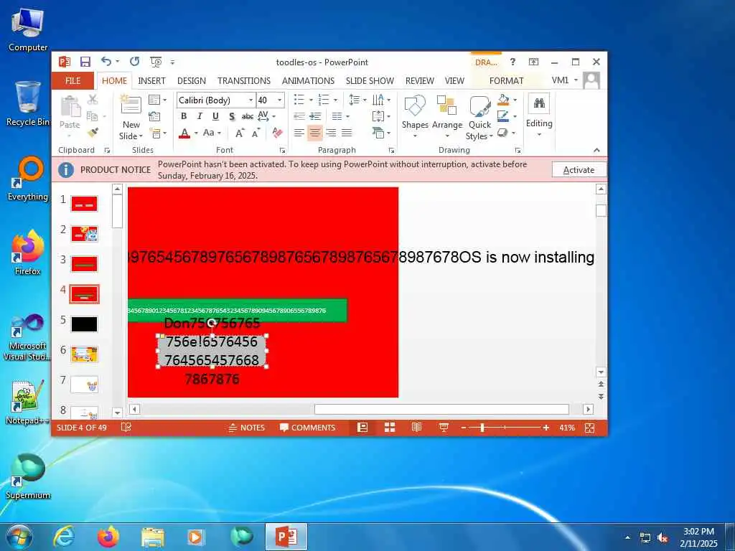Viewport: 735px width, 551px height.
Task: Increase list indent level
Action: (x=316, y=116)
